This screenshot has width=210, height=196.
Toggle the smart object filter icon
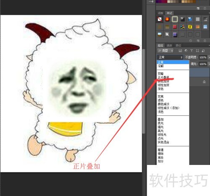point(203,51)
